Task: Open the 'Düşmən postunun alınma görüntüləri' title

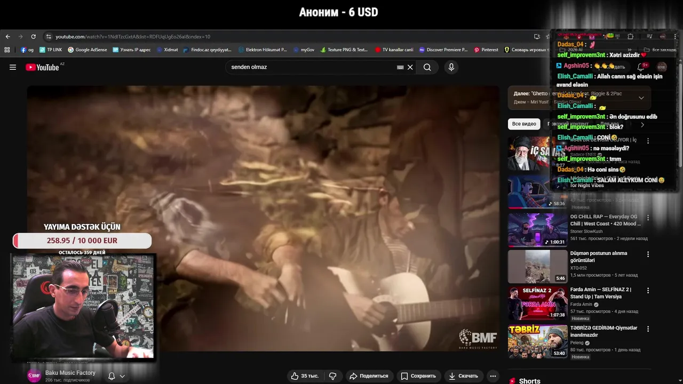Action: (599, 257)
